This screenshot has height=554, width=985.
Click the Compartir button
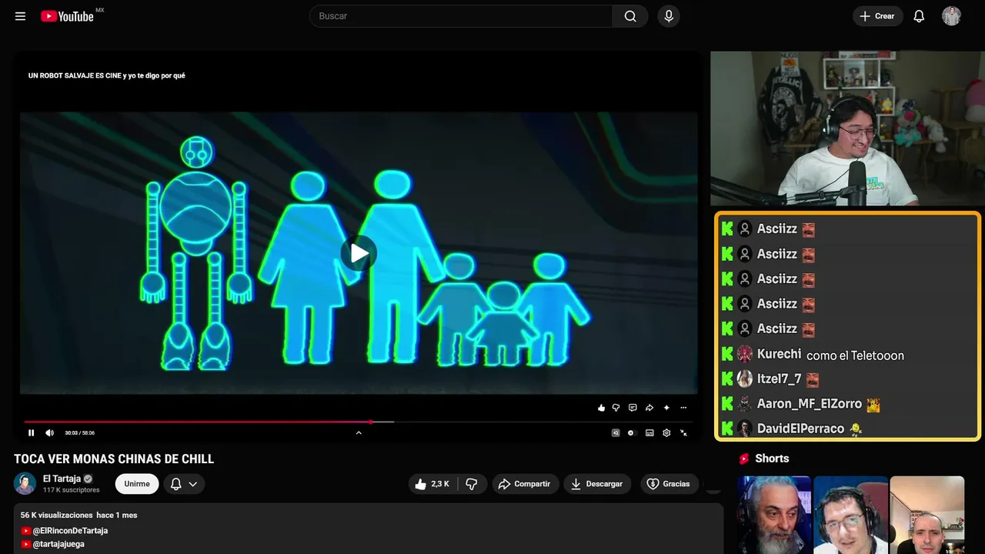pos(526,484)
